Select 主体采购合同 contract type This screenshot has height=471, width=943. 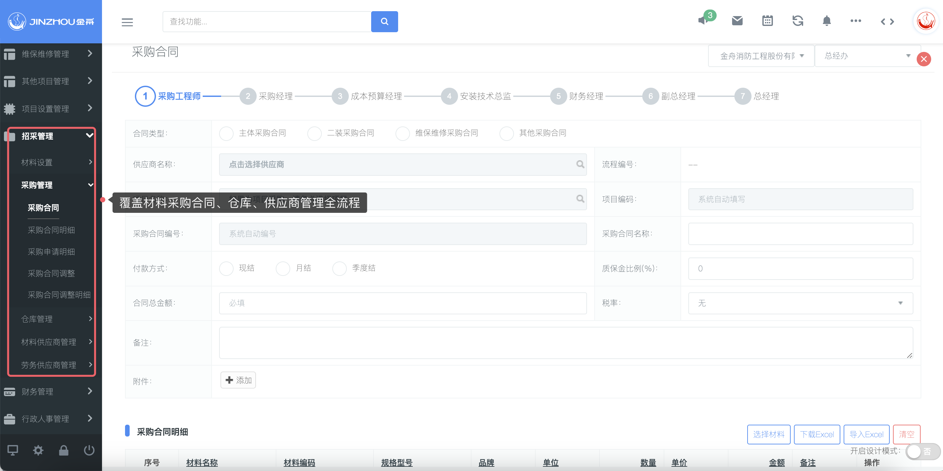click(227, 133)
